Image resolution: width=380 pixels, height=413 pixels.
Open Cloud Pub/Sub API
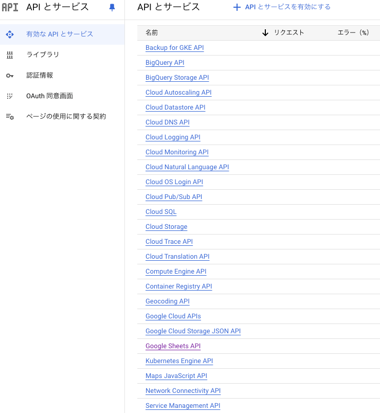[174, 197]
